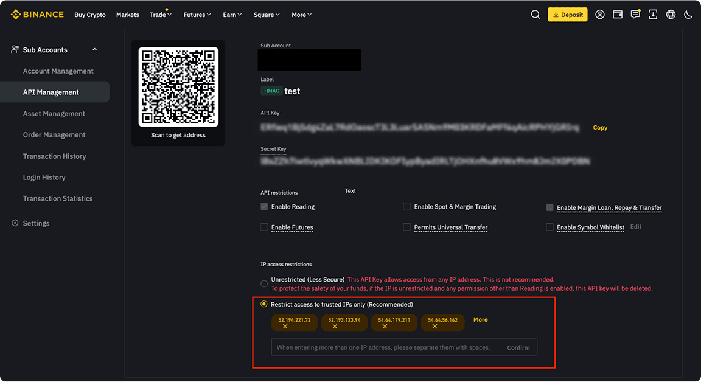Image resolution: width=701 pixels, height=382 pixels.
Task: Open notifications via the chat bubble icon
Action: (x=635, y=14)
